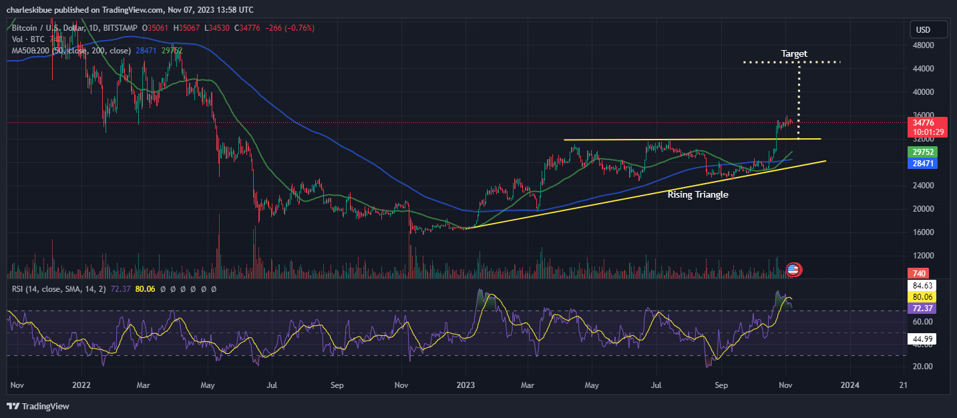
Task: Select the Target text label
Action: point(794,53)
